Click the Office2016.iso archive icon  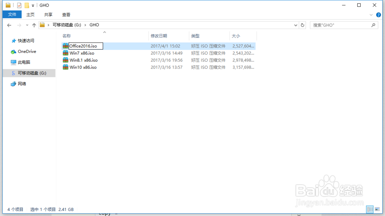coord(65,46)
